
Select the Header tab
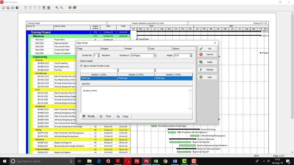pyautogui.click(x=136, y=49)
